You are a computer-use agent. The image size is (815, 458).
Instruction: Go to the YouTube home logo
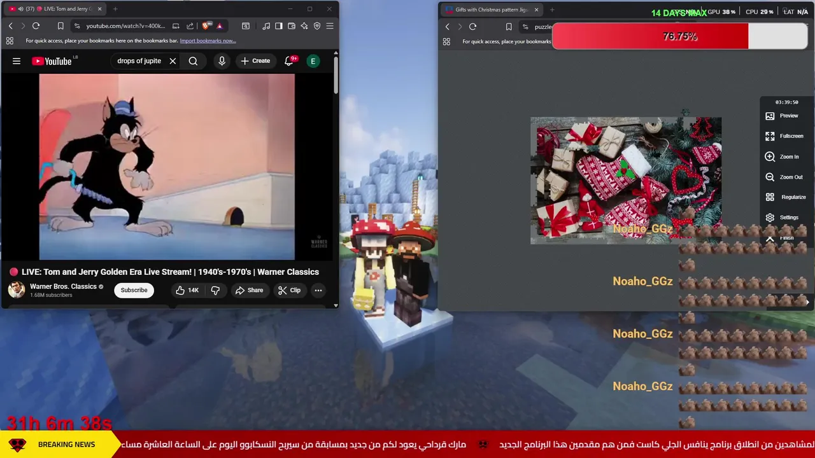pos(52,61)
